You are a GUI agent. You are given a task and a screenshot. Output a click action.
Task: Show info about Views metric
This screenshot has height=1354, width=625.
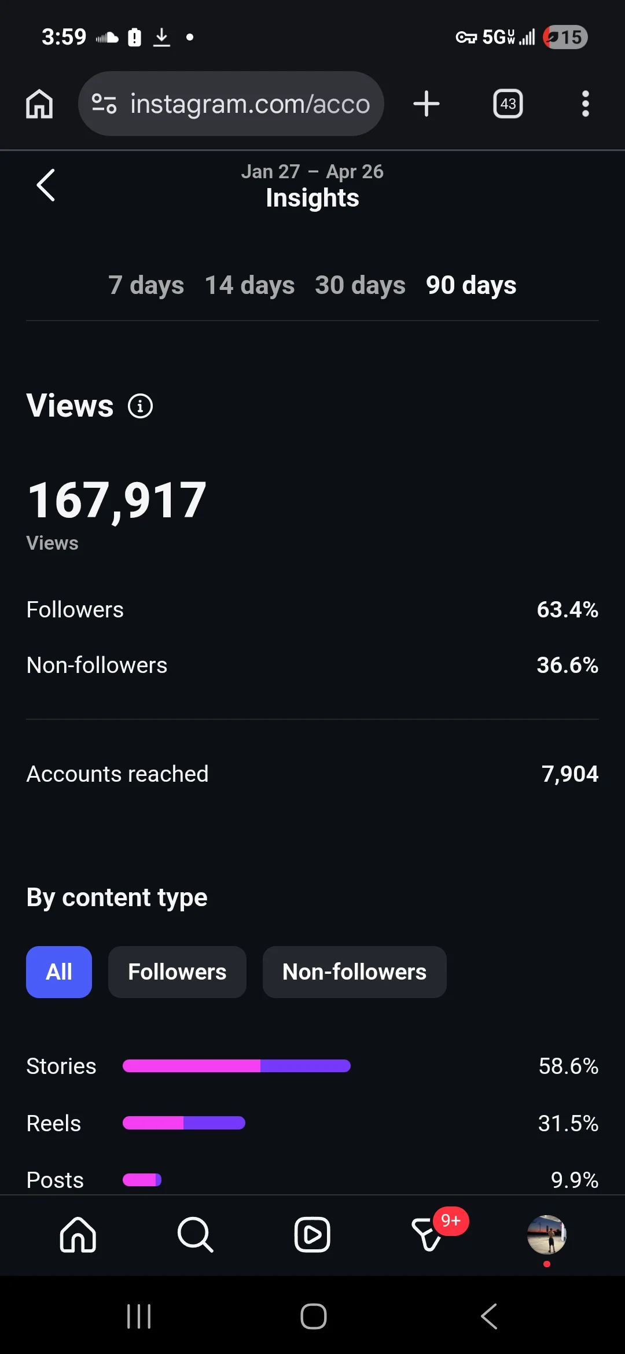click(140, 406)
